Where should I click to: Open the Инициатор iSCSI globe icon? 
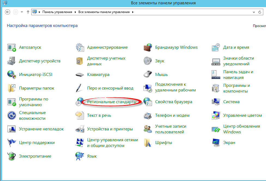click(11, 75)
